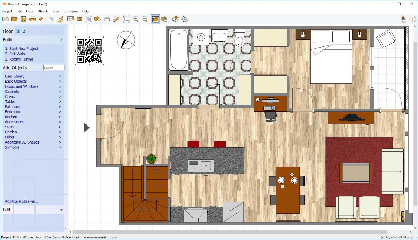Toggle the 3D view mode
The width and height of the screenshot is (418, 240).
pyautogui.click(x=155, y=19)
